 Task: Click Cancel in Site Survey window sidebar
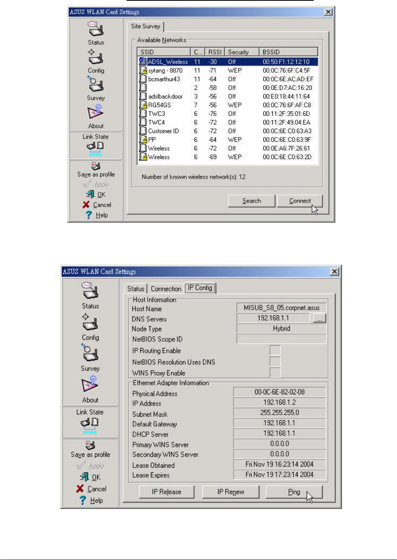[97, 205]
